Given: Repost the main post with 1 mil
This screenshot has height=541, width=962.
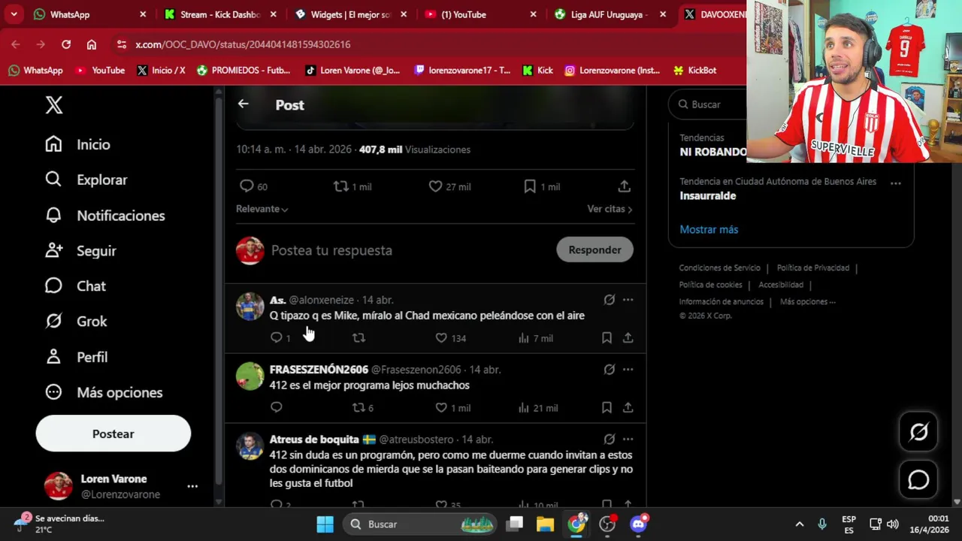Looking at the screenshot, I should point(352,186).
